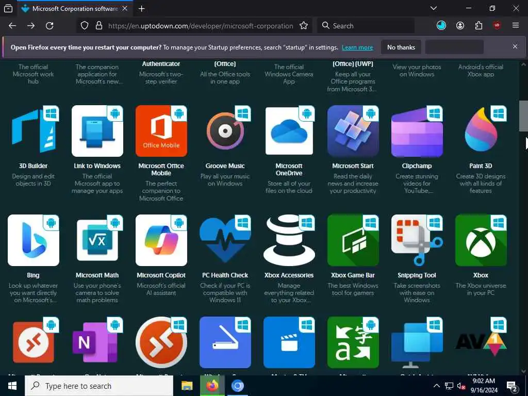The height and width of the screenshot is (396, 528).
Task: Open the Xbox Game Bar app icon
Action: [x=353, y=240]
